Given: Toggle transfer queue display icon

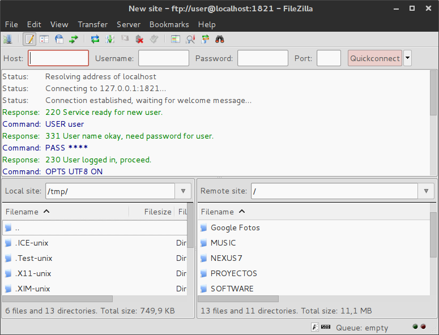Looking at the screenshot, I should (74, 39).
